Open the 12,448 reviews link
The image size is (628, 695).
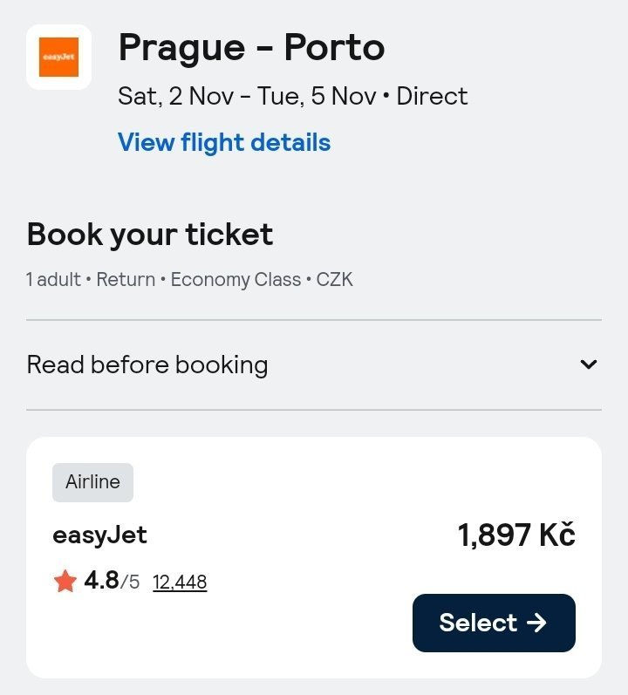pos(180,582)
